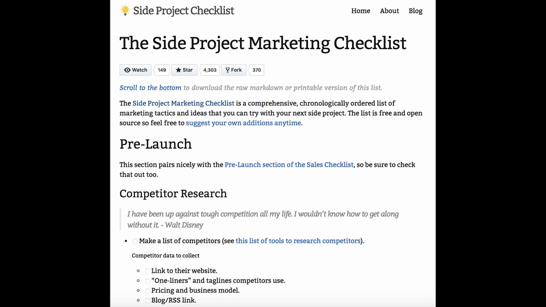Click the GitHub Watch button

135,70
